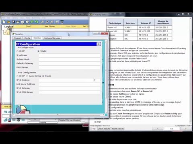The image size is (193, 144).
Task: Click the IPv6 Address input field
Action: point(66,80)
